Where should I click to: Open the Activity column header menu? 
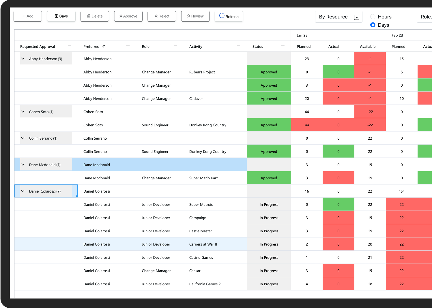tap(238, 46)
